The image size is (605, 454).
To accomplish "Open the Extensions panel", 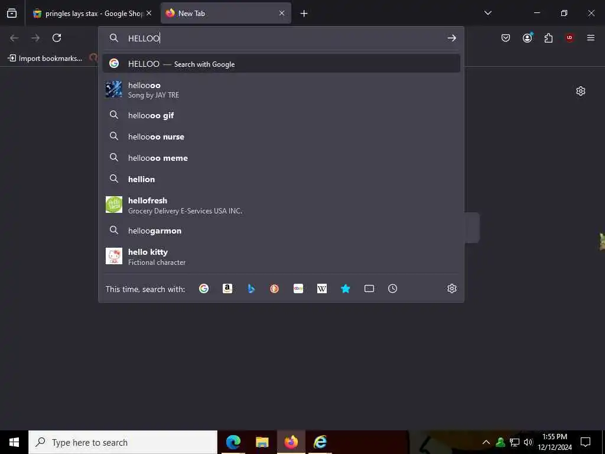I will pos(548,38).
